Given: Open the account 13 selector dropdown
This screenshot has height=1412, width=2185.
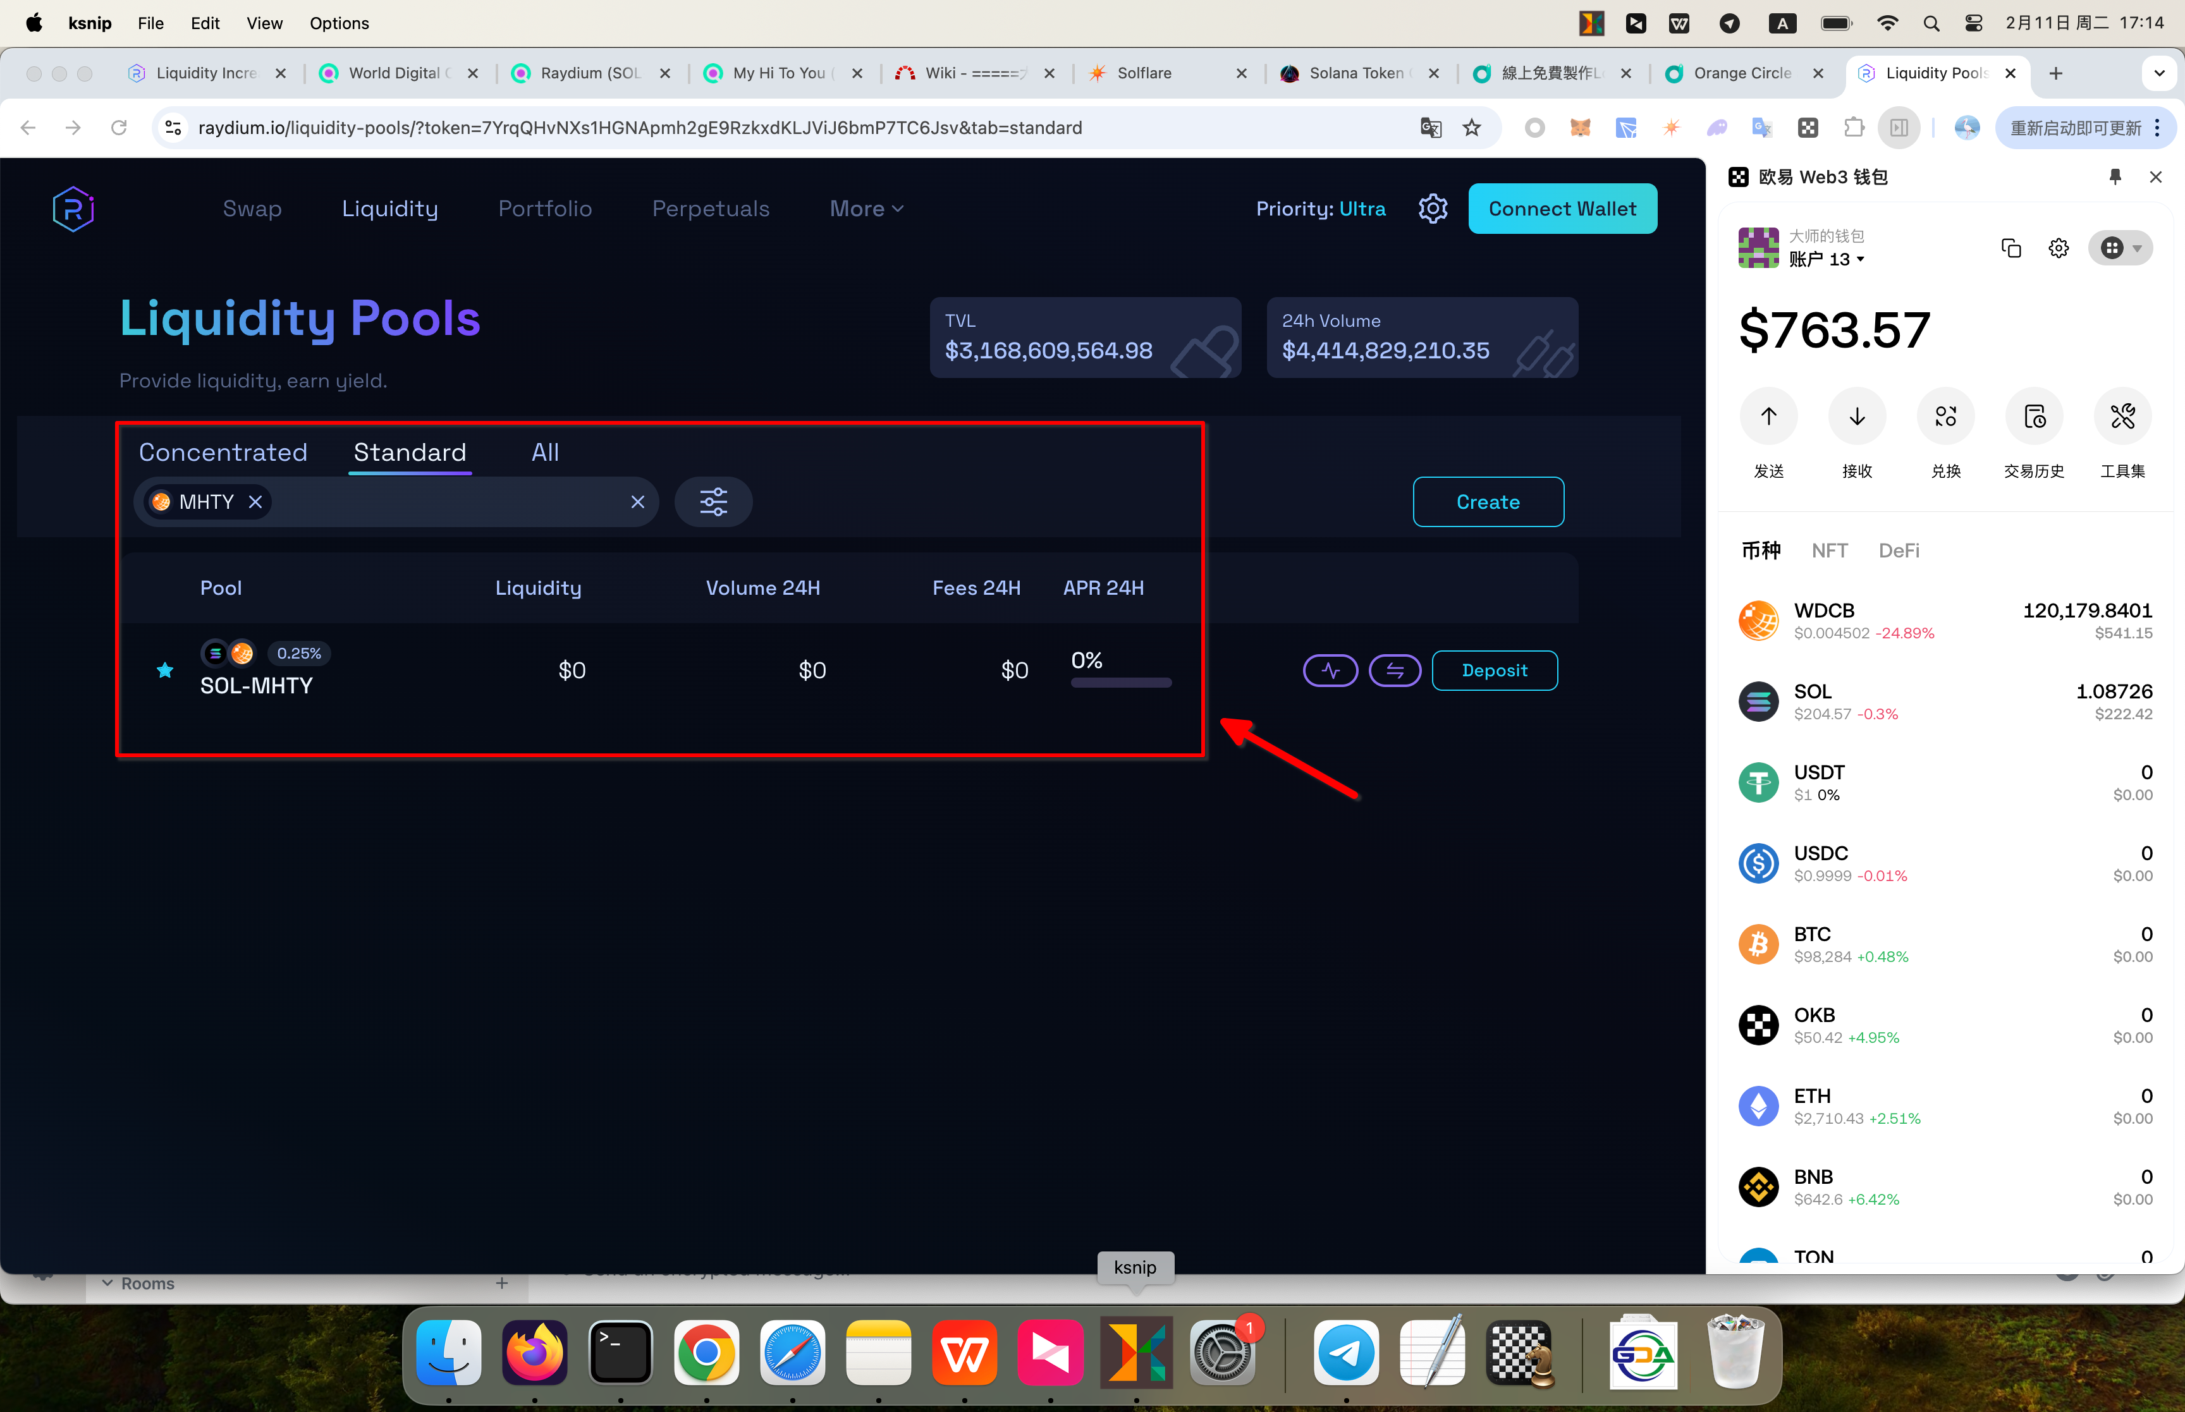Looking at the screenshot, I should click(1827, 260).
